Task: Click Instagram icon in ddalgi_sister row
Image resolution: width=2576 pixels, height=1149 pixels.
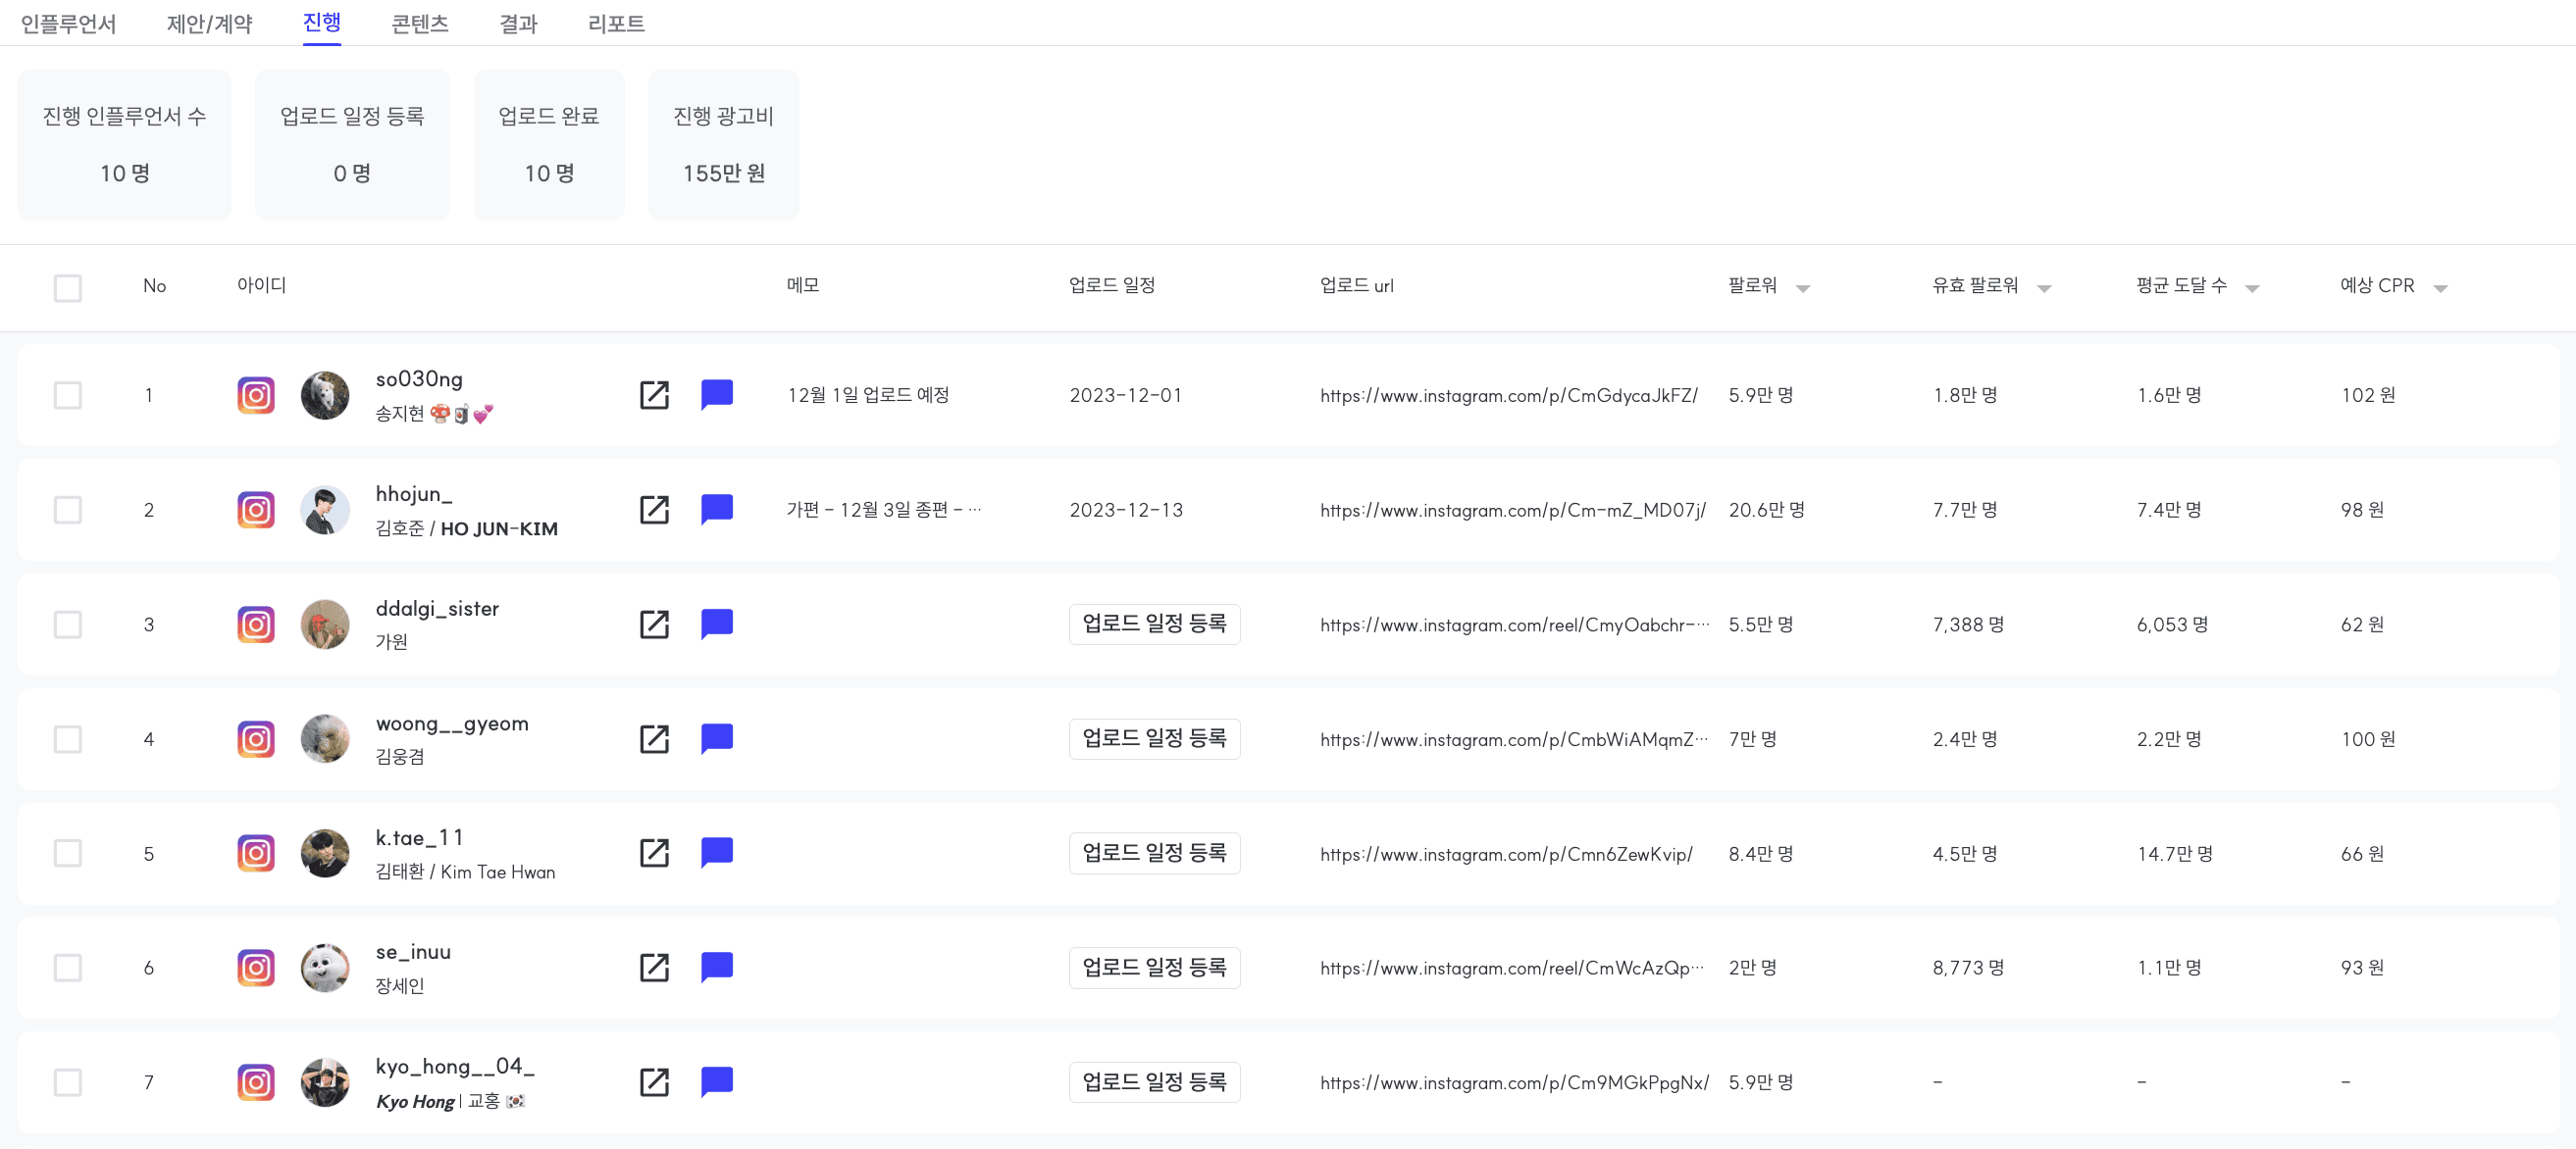Action: 256,624
